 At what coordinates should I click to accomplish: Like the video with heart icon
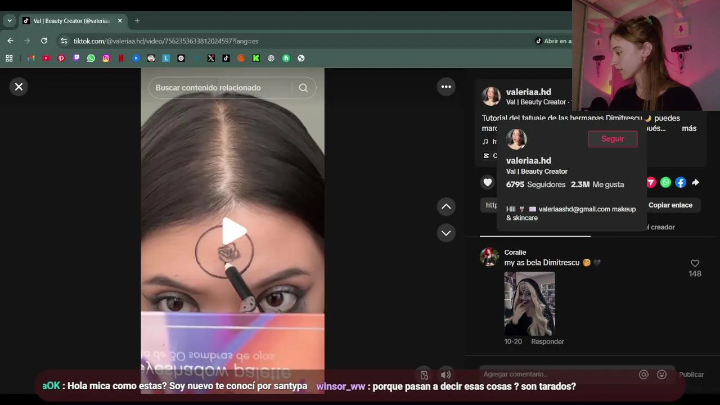[488, 182]
